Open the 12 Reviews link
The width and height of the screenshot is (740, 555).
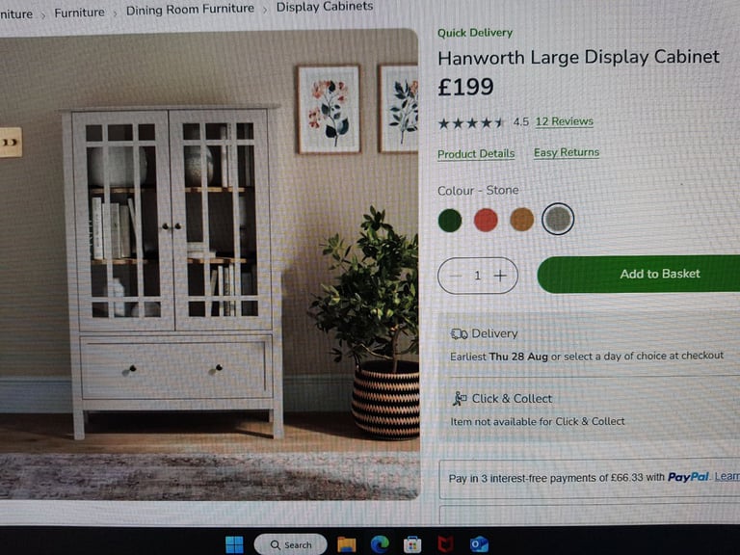pos(564,121)
